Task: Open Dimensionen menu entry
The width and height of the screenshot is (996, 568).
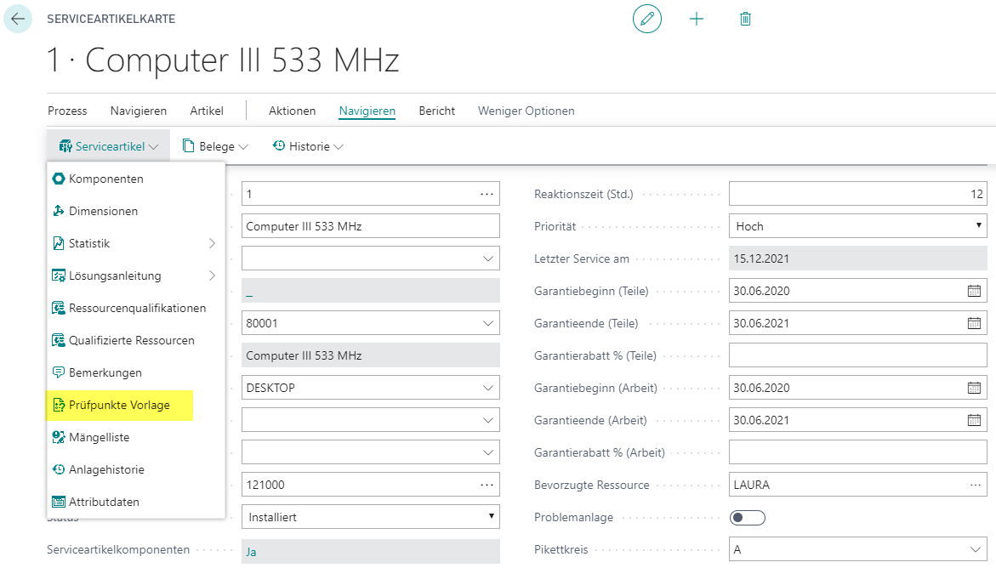Action: 136,211
